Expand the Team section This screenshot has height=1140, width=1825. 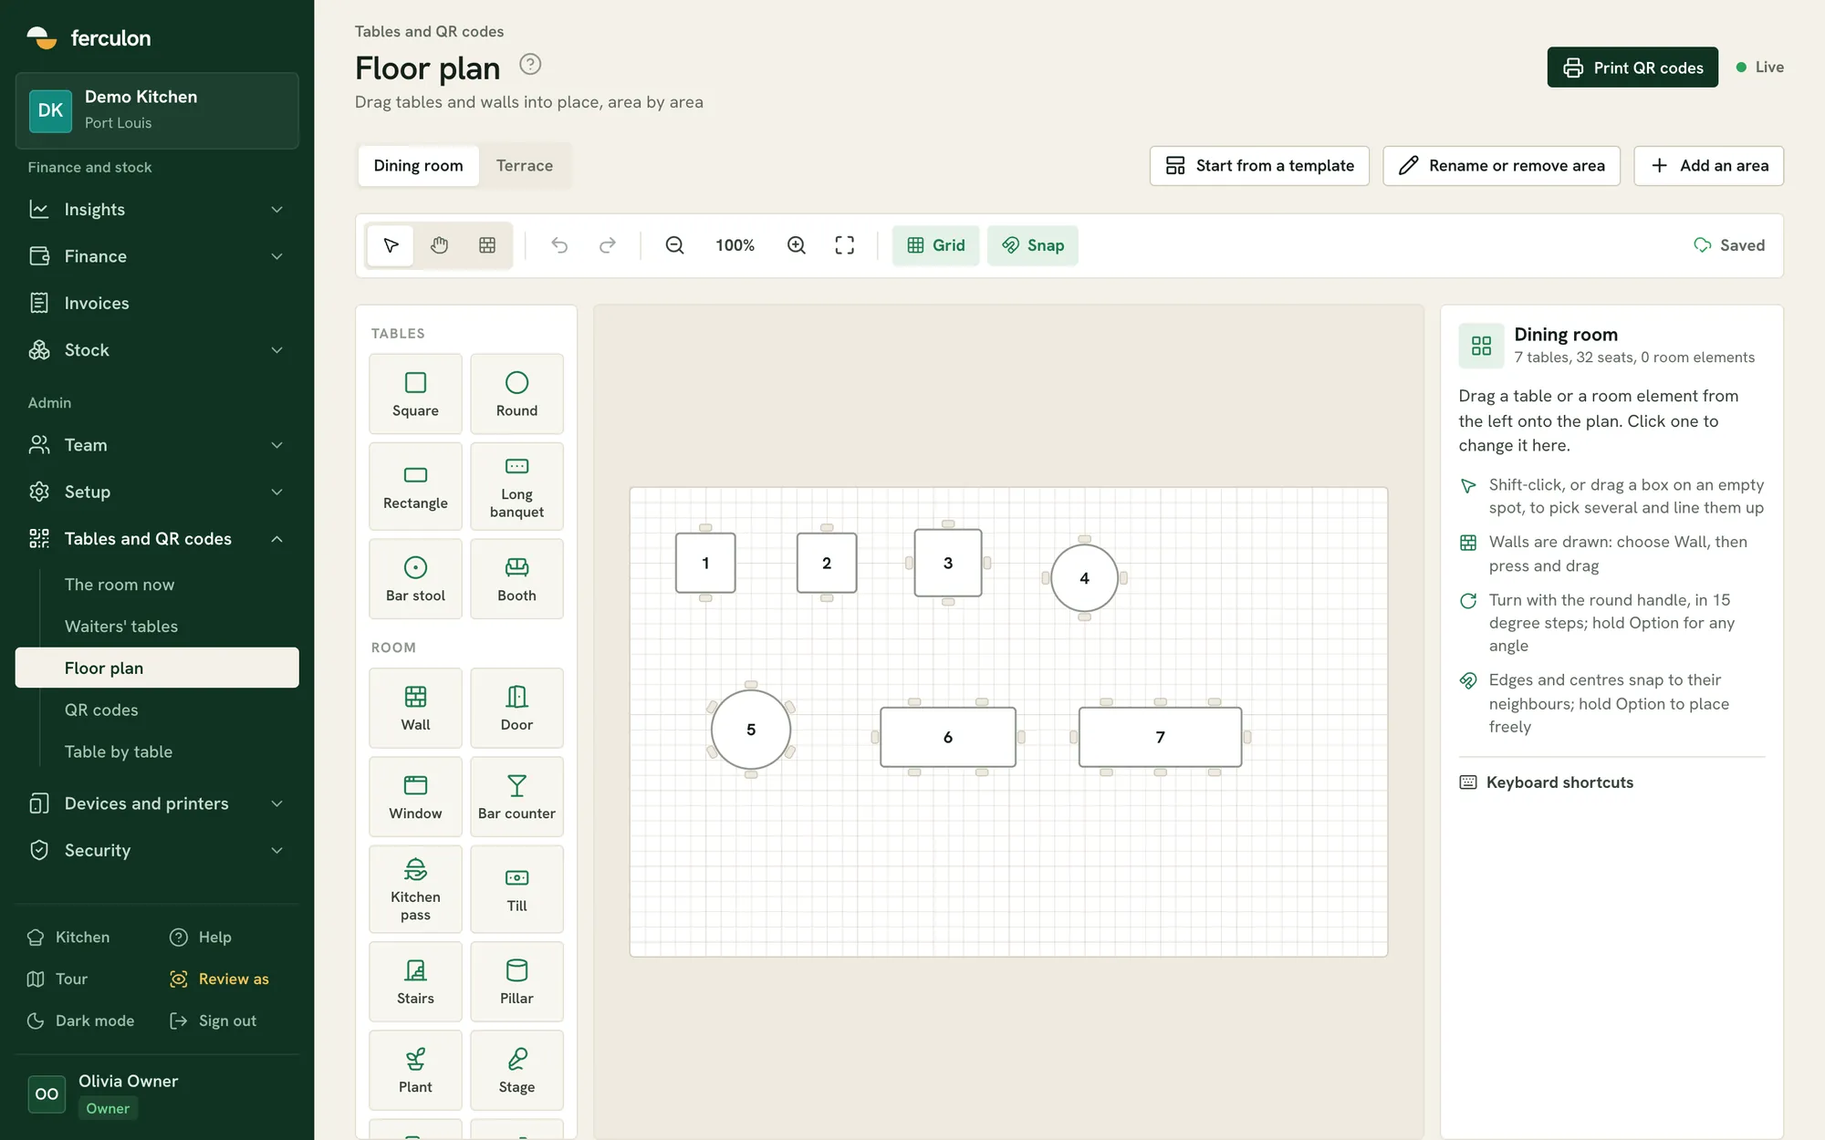[157, 445]
